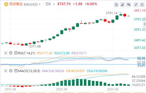This screenshot has width=146, height=93.
Task: Remove the RSI indicator panel
Action: tap(6, 53)
